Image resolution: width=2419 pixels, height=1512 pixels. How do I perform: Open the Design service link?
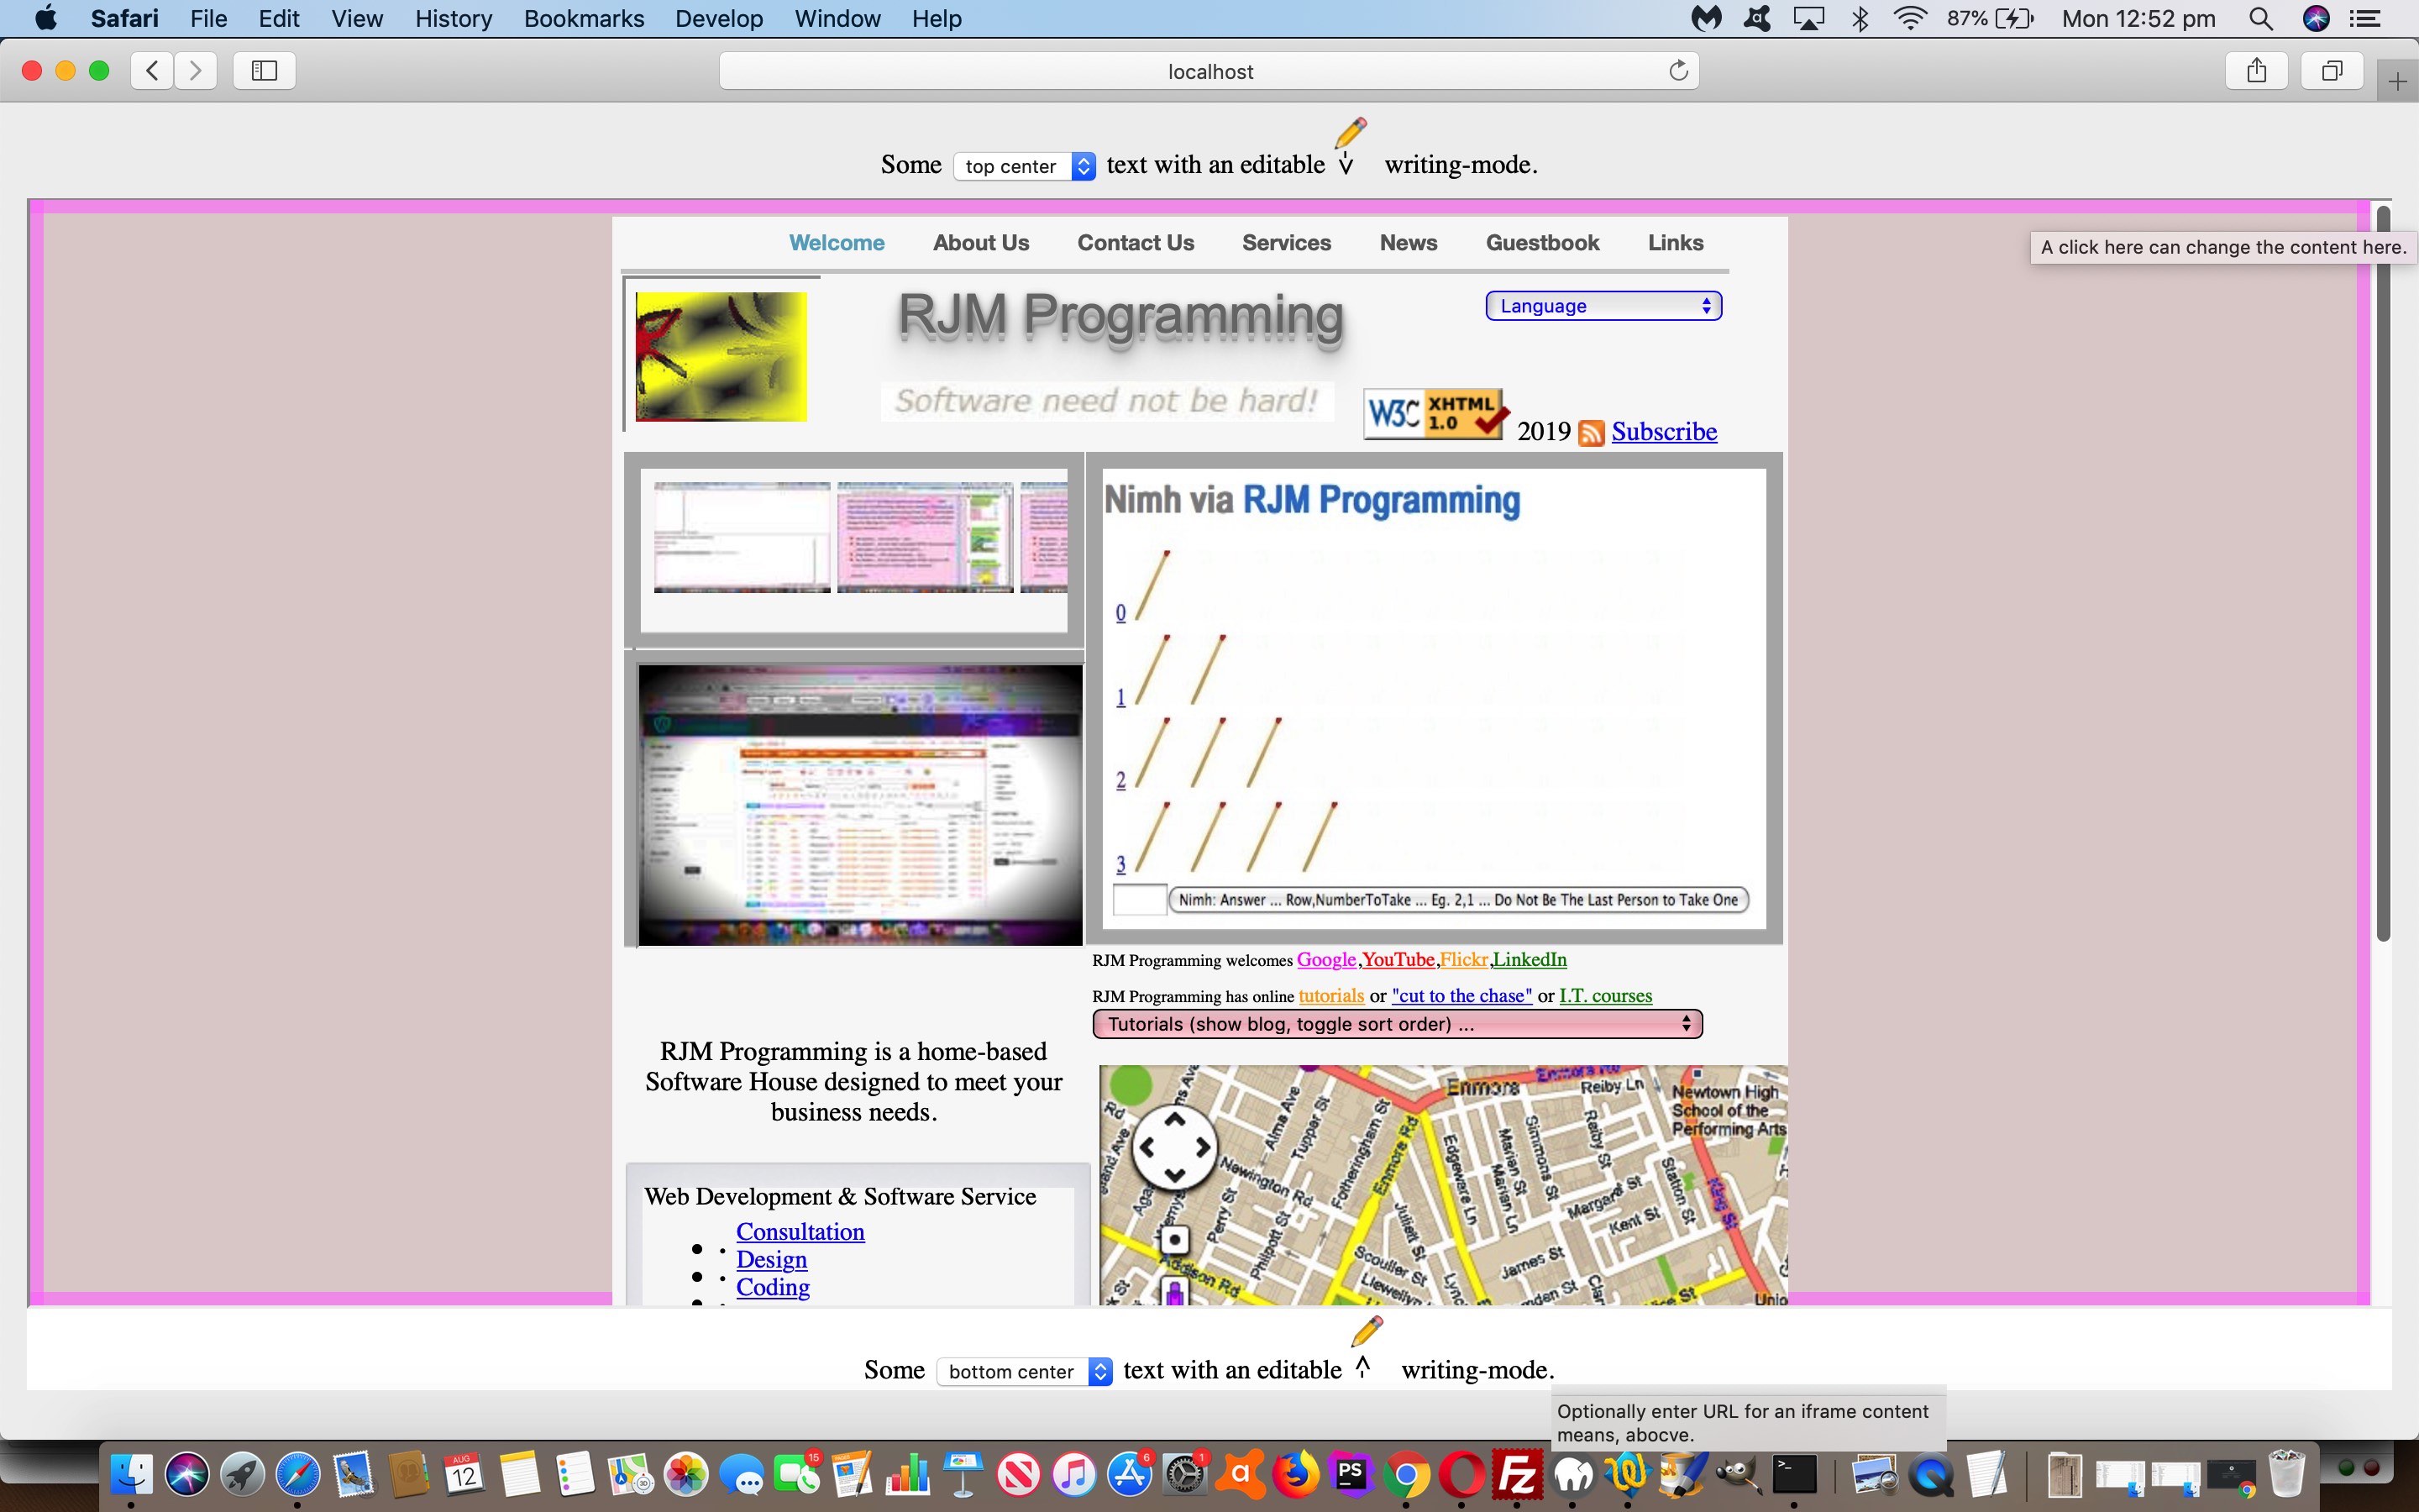[772, 1260]
